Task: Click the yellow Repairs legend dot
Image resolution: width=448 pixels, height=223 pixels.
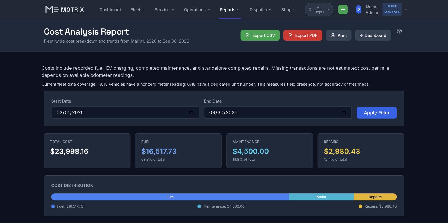Action: pos(360,206)
